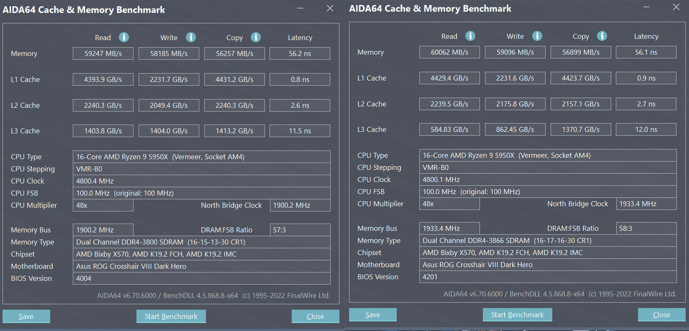Click the 56.1 ns Memory Latency field
The height and width of the screenshot is (331, 689).
646,52
